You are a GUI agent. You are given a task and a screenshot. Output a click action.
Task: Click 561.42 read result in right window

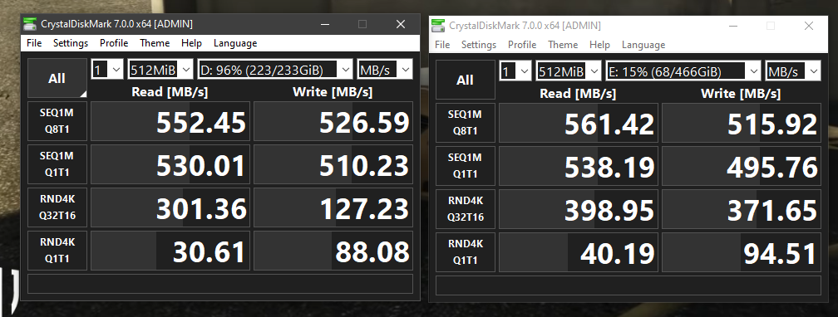[579, 124]
